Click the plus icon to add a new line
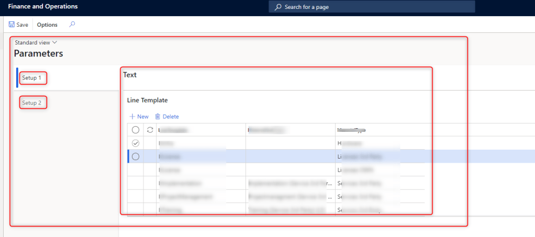Image resolution: width=535 pixels, height=237 pixels. tap(132, 117)
